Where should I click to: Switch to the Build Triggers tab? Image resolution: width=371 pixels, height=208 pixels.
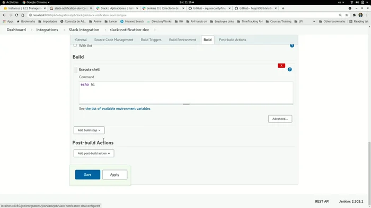(151, 40)
